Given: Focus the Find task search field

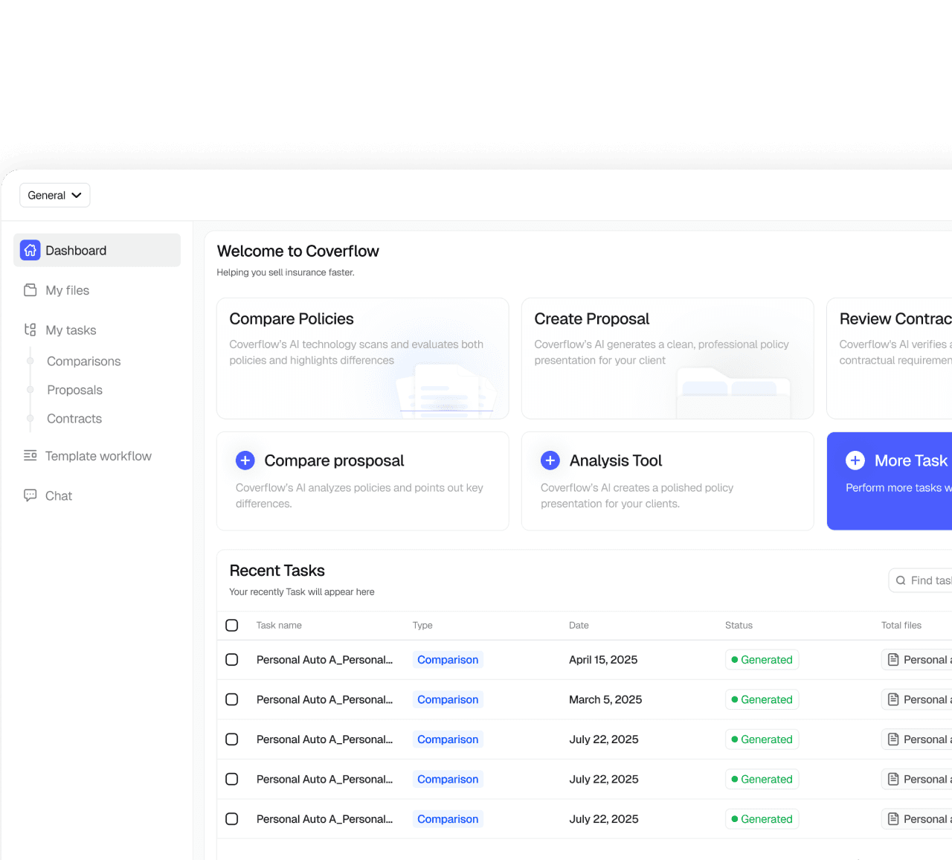Looking at the screenshot, I should click(921, 580).
